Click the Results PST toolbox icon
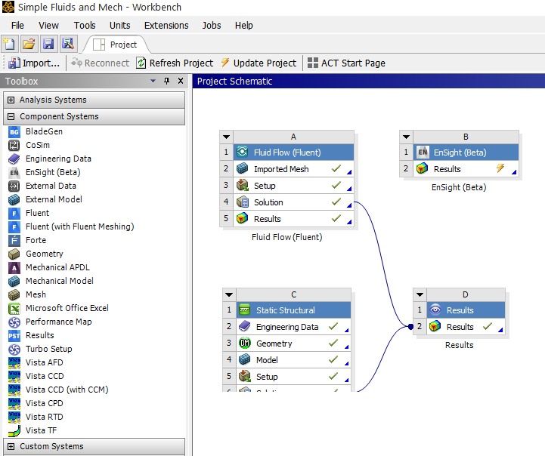Screen dimensions: 545x456 point(14,335)
